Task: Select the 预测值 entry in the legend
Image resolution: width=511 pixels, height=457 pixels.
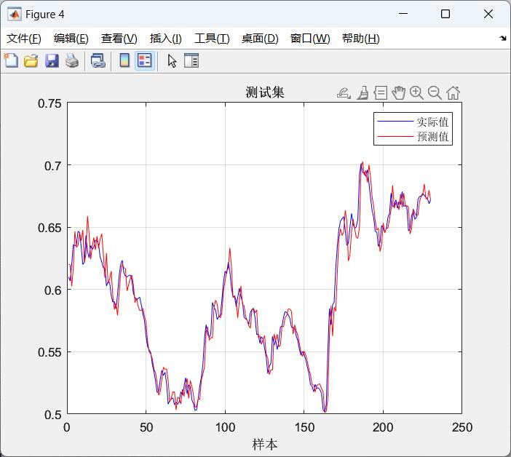Action: point(432,137)
